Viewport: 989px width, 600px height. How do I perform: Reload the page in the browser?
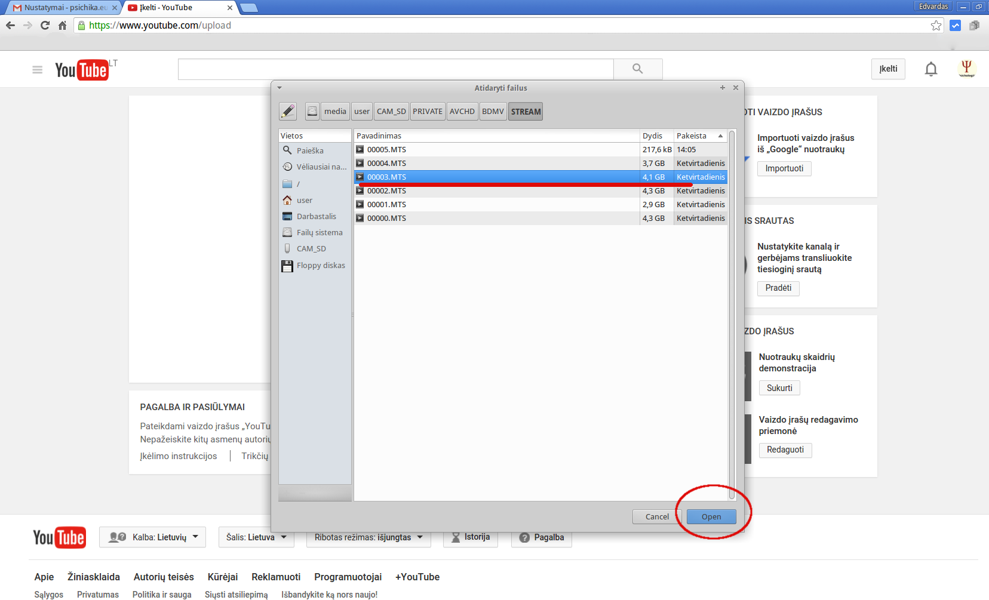45,25
